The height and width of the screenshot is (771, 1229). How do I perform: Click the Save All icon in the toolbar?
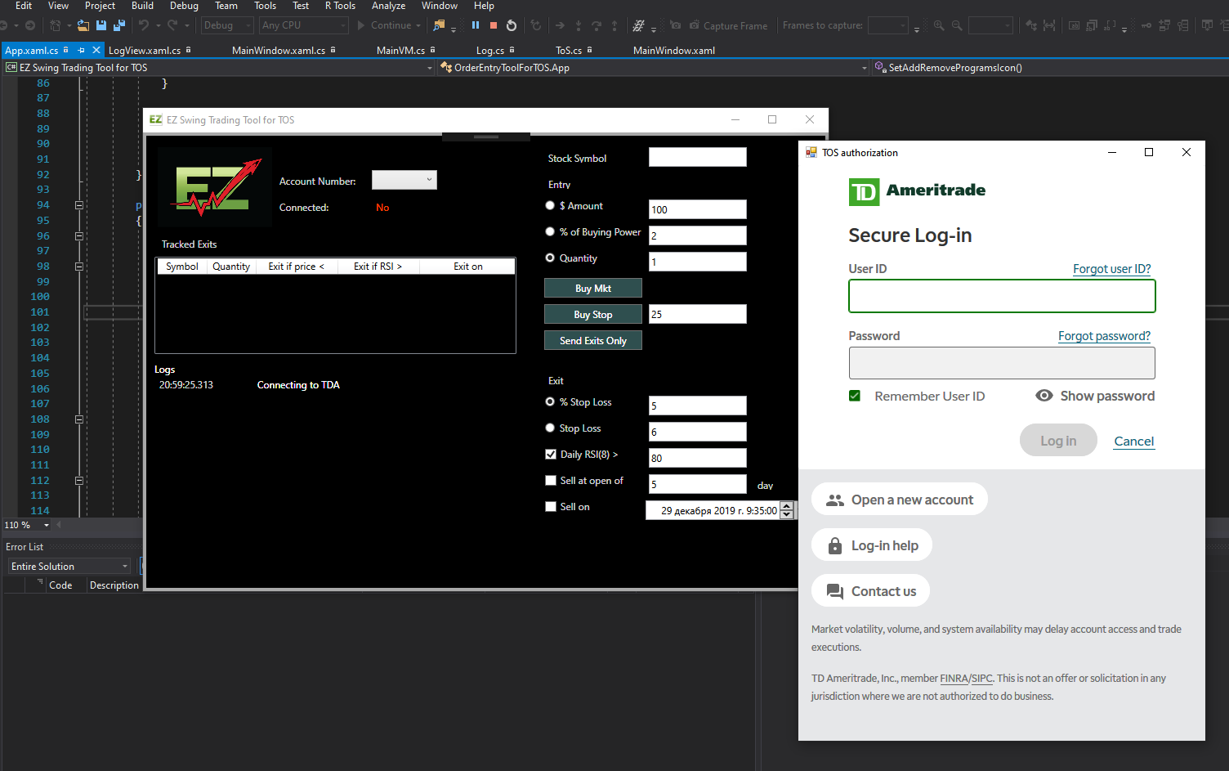click(119, 25)
